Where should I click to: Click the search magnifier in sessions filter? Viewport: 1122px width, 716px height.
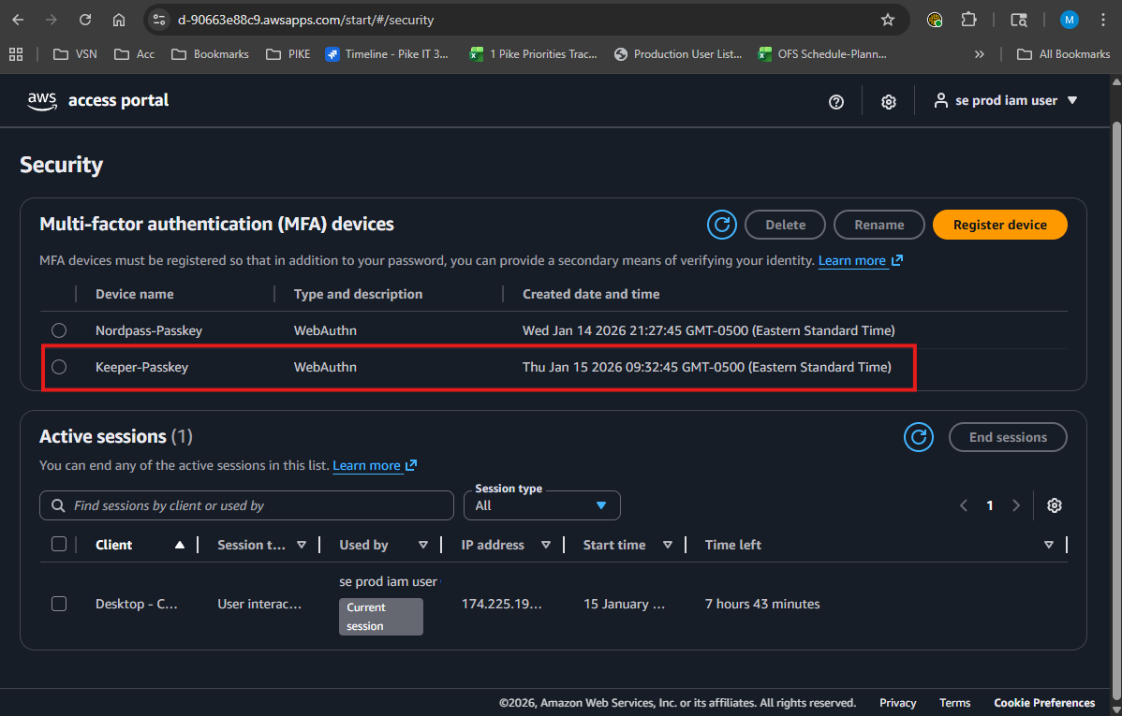pyautogui.click(x=58, y=505)
